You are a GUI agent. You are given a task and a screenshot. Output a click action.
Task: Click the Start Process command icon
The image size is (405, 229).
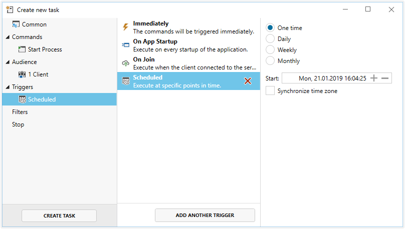(22, 49)
